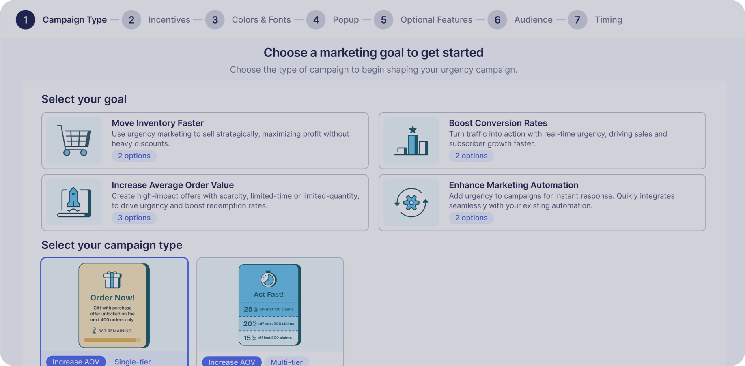Open the Timing step in the wizard
Image resolution: width=745 pixels, height=366 pixels.
click(608, 19)
